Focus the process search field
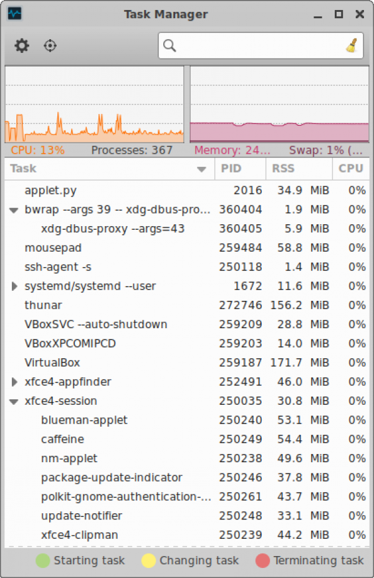 256,45
